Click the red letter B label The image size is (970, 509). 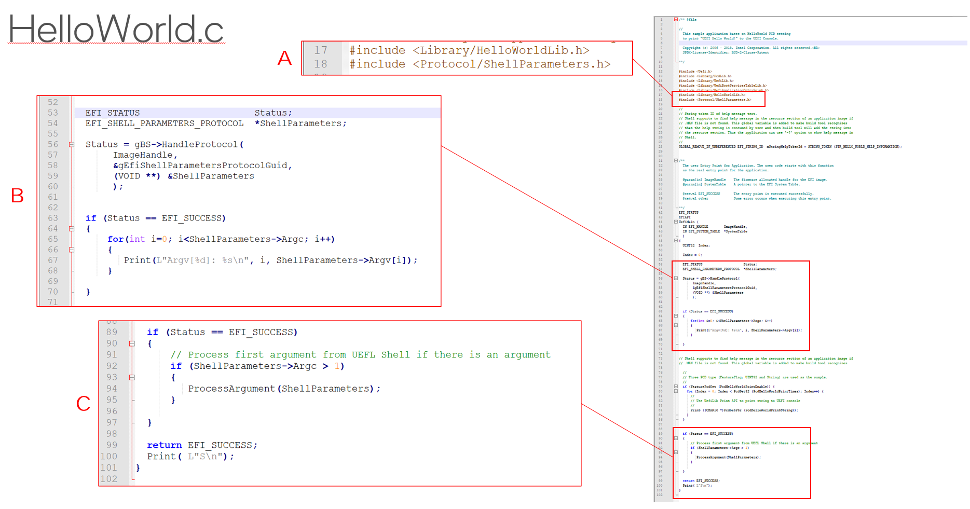click(17, 196)
